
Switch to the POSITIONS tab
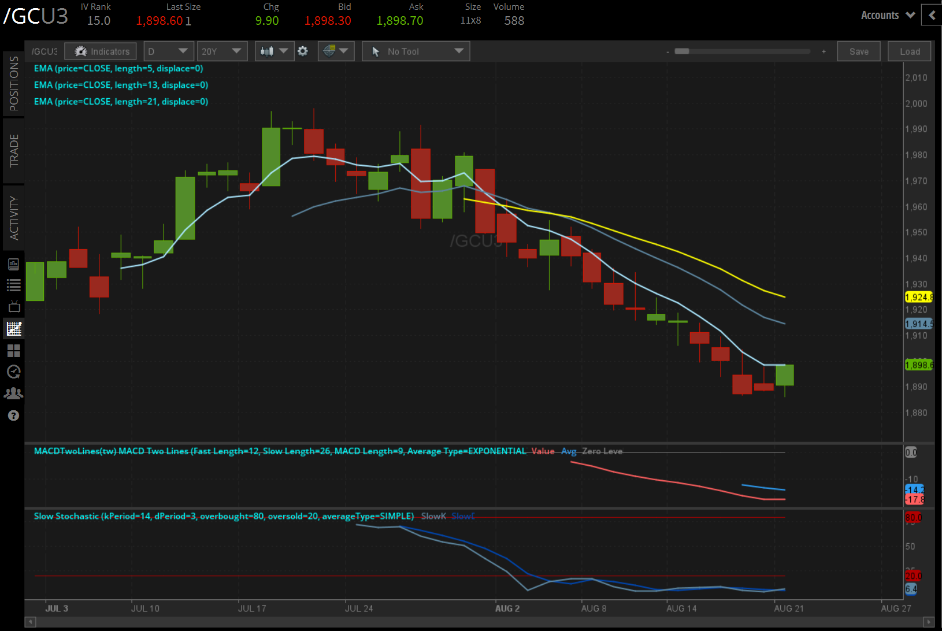14,84
